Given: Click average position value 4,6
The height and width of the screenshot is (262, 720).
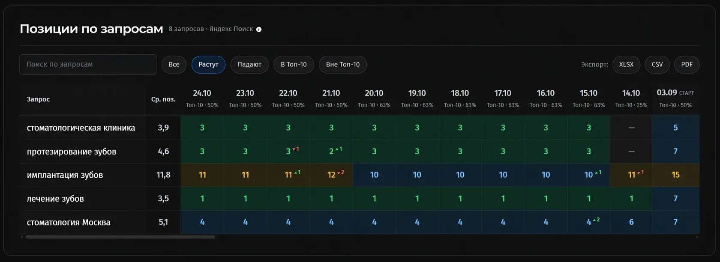Looking at the screenshot, I should (x=163, y=152).
